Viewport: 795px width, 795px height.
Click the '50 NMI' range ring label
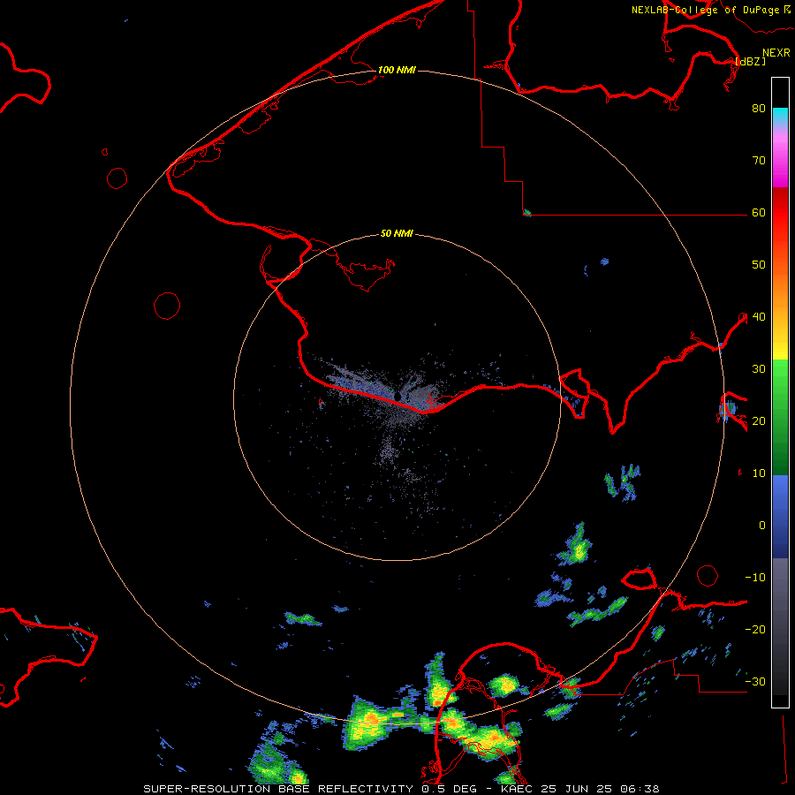tap(397, 234)
